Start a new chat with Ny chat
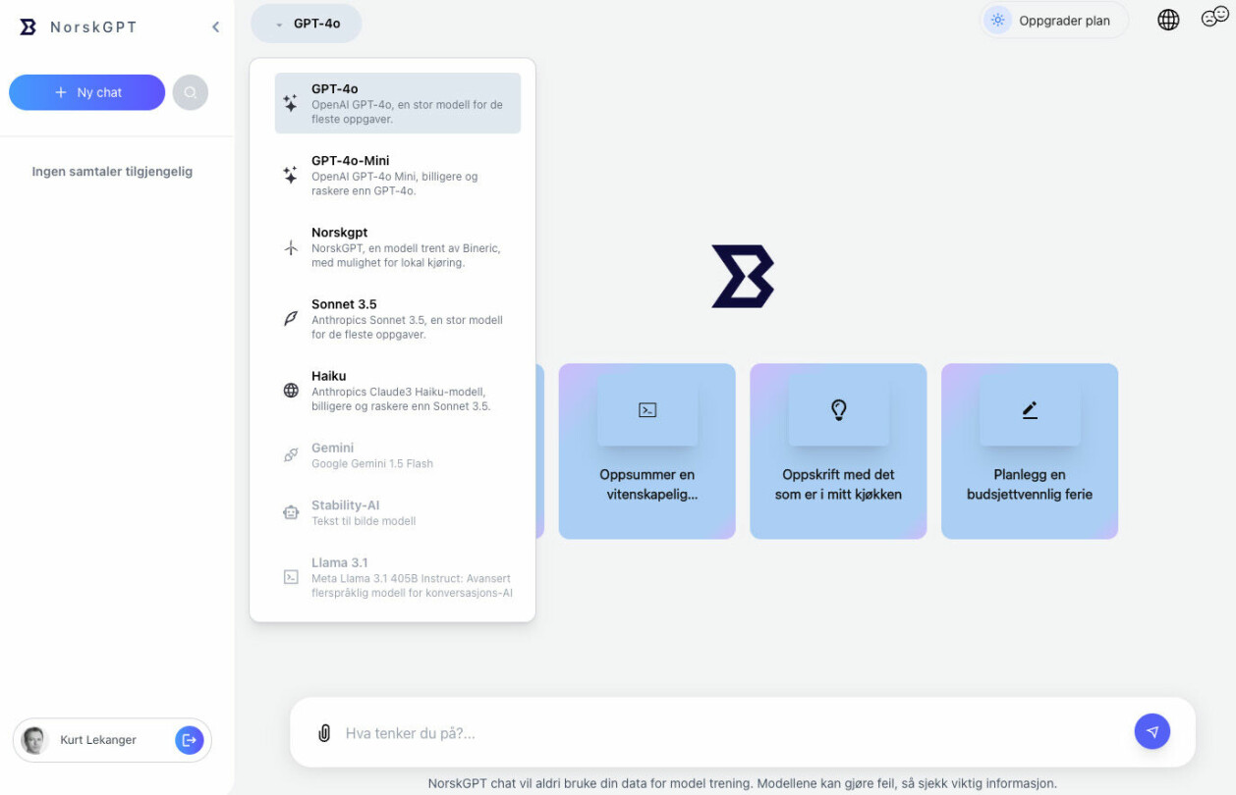Viewport: 1236px width, 795px height. click(87, 92)
